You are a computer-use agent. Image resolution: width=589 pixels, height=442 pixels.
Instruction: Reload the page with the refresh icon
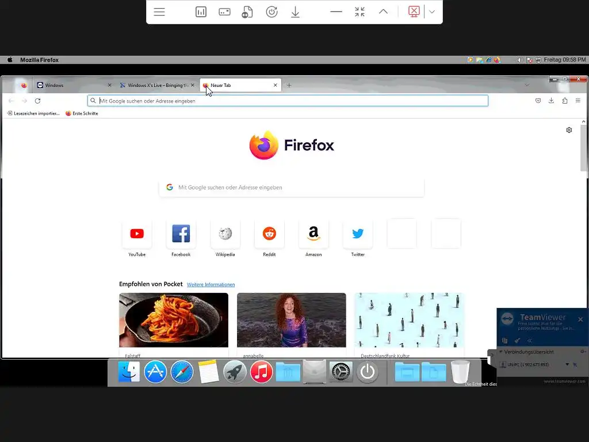coord(37,101)
